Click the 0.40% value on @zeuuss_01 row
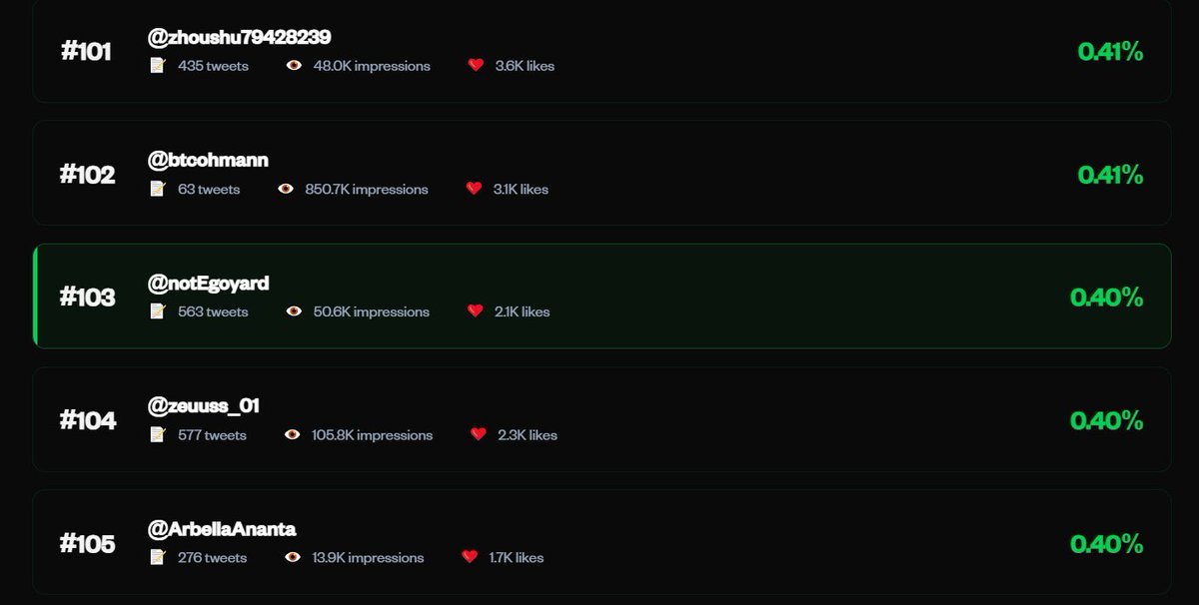 [1106, 421]
